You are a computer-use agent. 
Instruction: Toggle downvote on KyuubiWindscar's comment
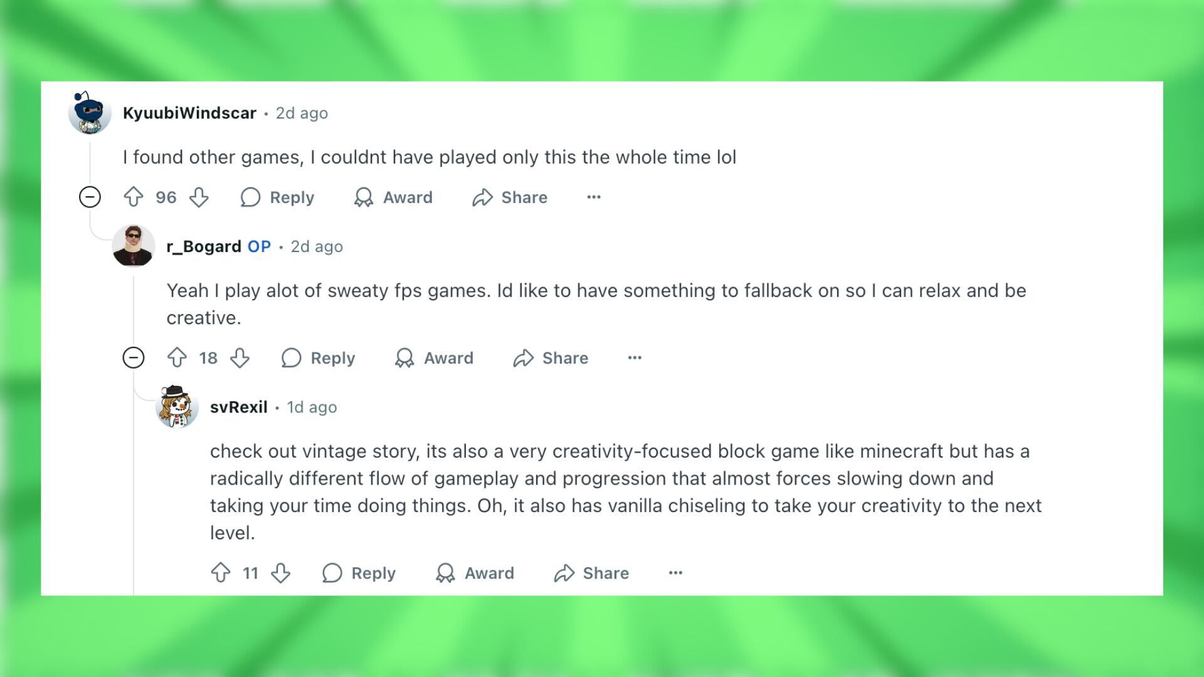pyautogui.click(x=199, y=197)
